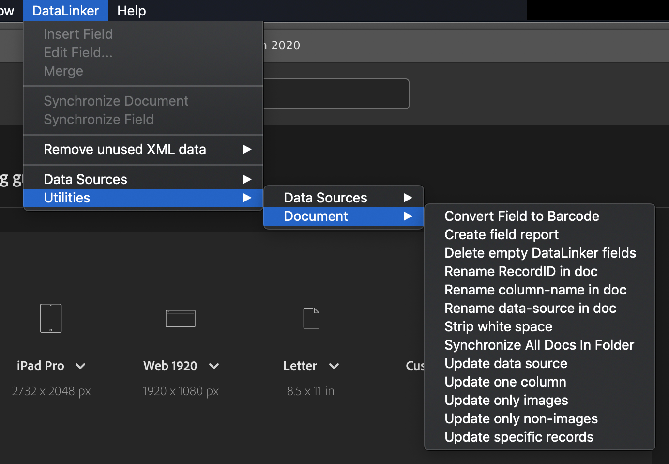Click Strip white space option
This screenshot has height=464, width=669.
coord(498,326)
